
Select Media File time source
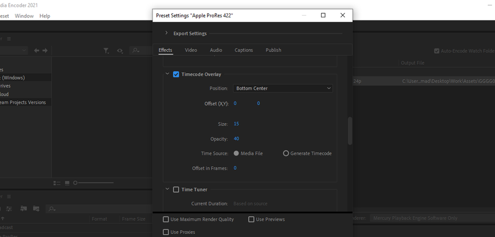[236, 154]
